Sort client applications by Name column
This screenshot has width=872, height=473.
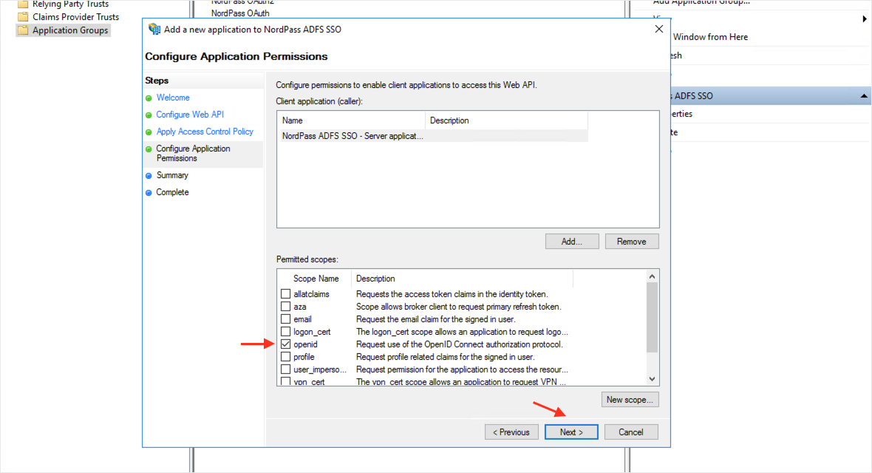pos(352,120)
